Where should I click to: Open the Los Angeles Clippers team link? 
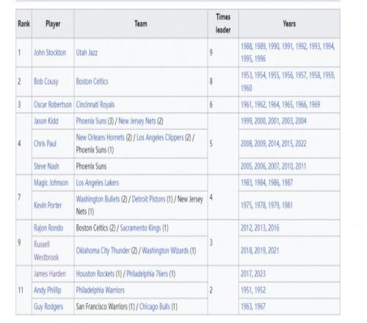(160, 137)
